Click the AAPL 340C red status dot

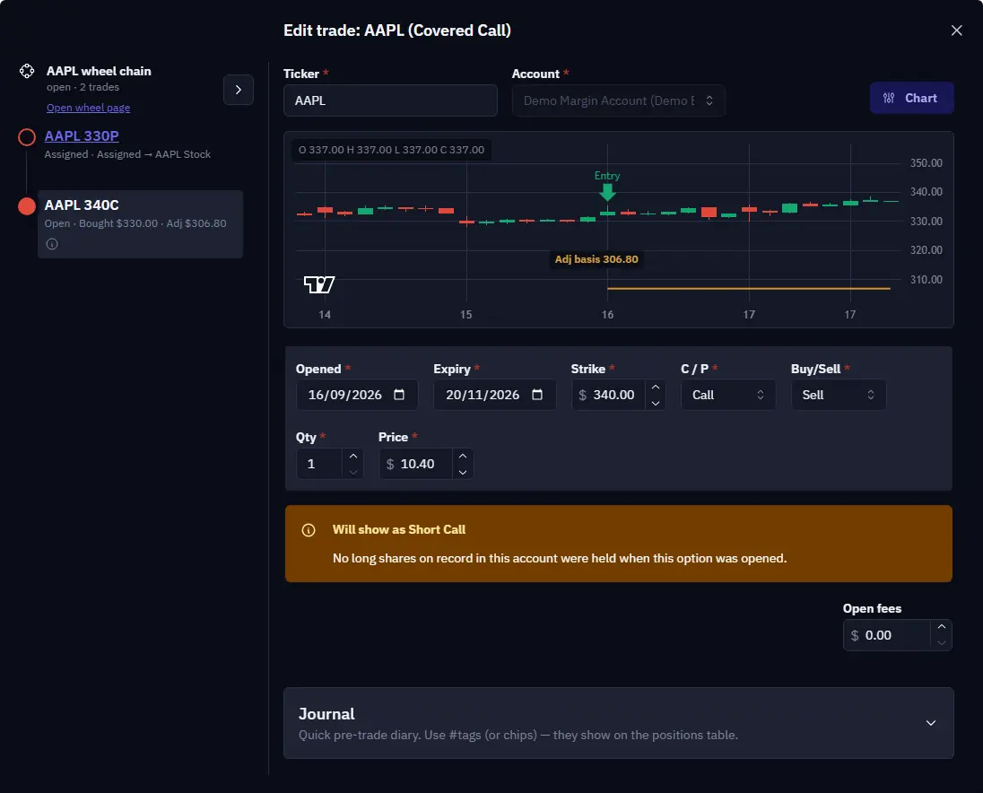[x=27, y=205]
